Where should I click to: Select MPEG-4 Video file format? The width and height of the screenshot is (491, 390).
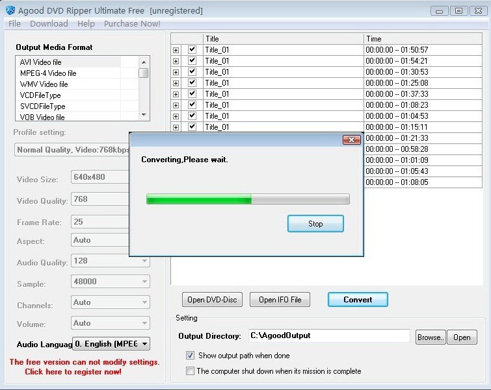click(x=68, y=73)
